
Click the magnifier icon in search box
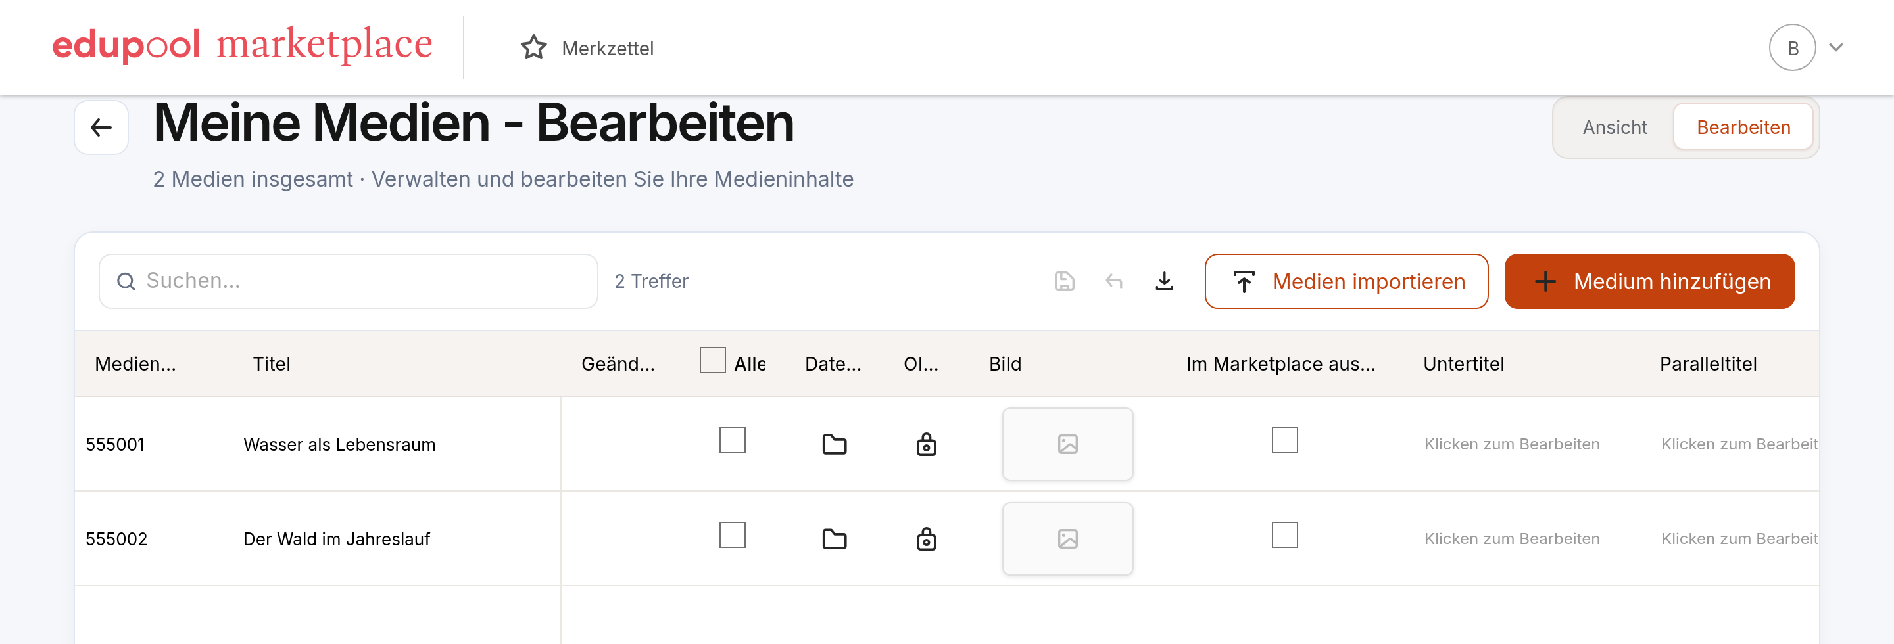(x=126, y=281)
